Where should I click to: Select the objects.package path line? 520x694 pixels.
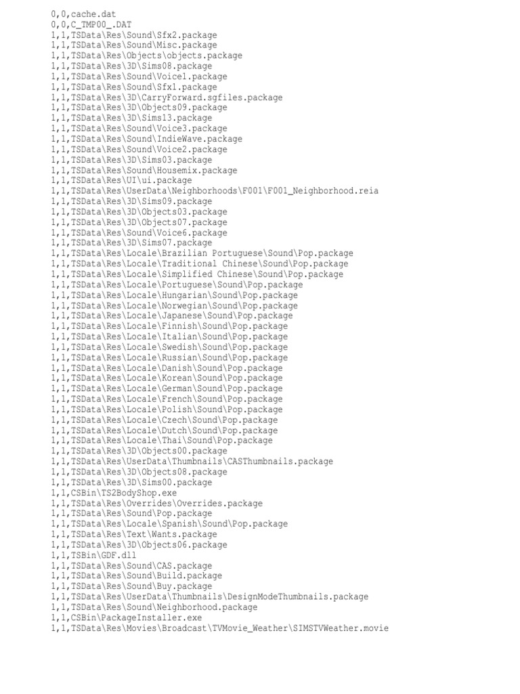pos(147,56)
